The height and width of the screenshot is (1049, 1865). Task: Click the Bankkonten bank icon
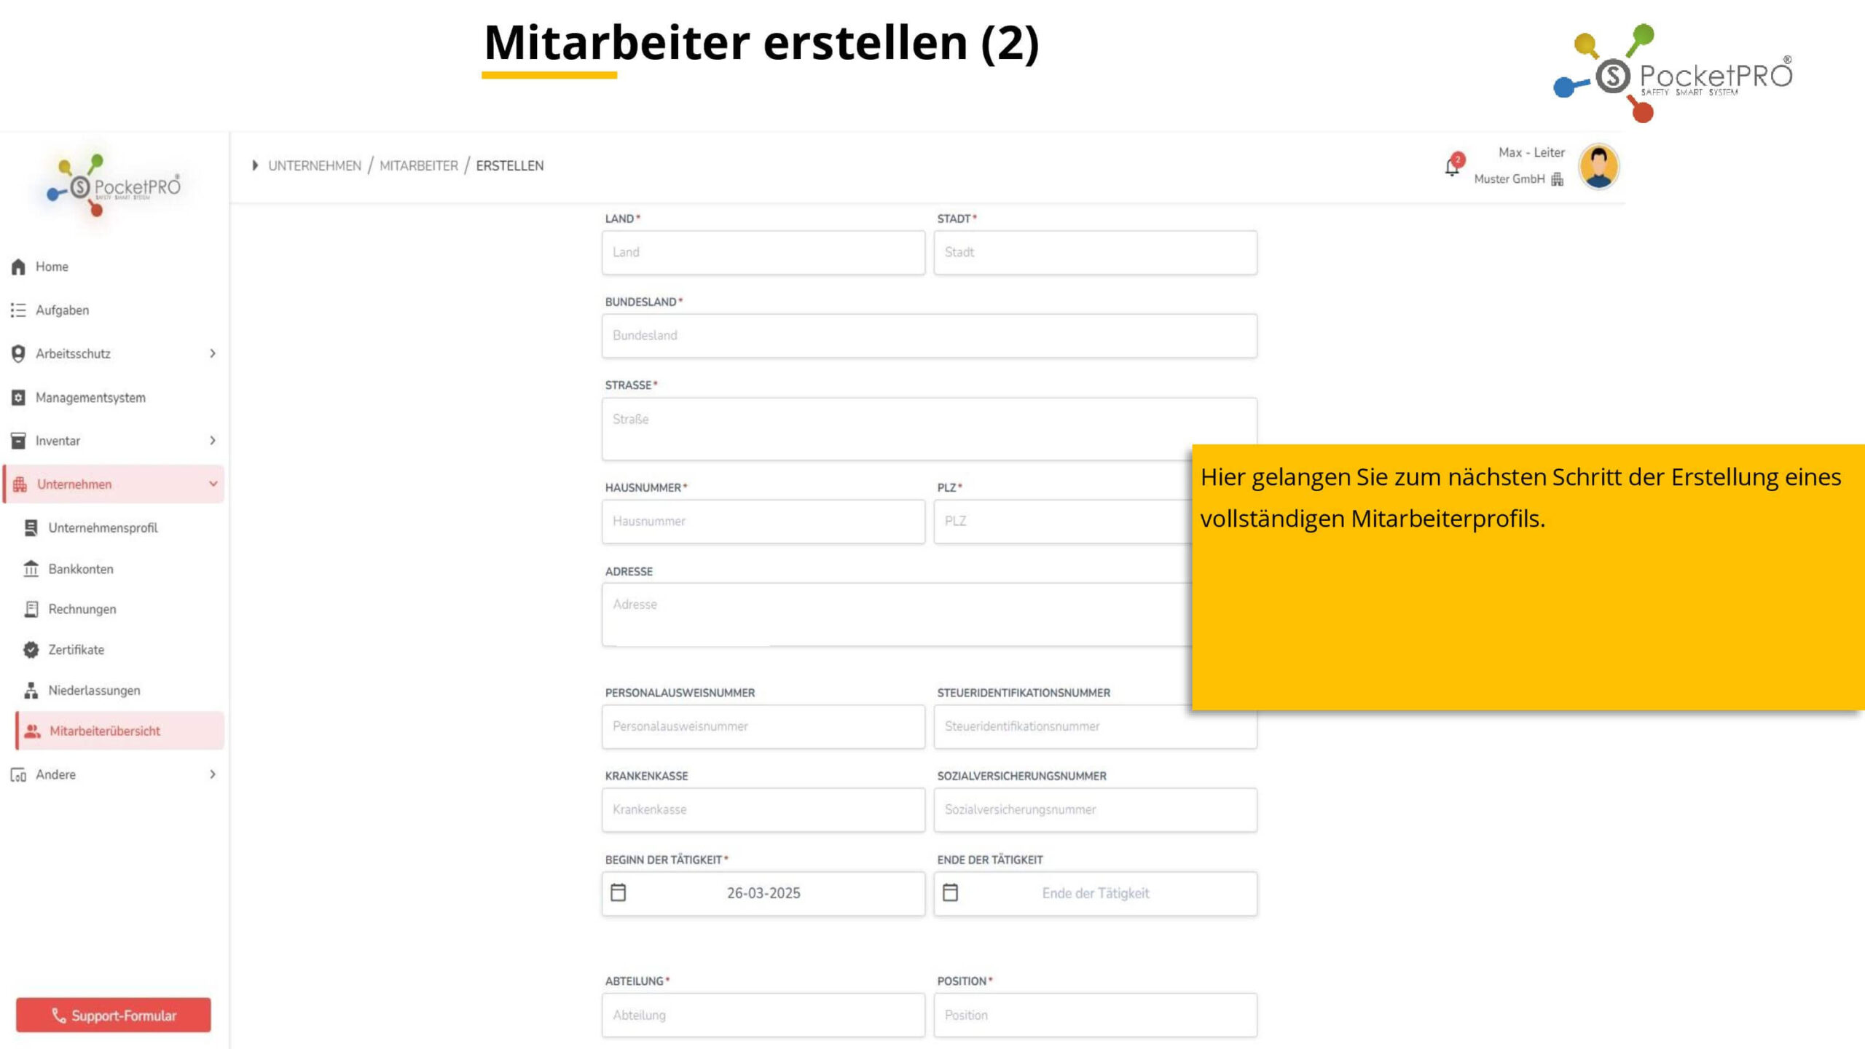[31, 569]
